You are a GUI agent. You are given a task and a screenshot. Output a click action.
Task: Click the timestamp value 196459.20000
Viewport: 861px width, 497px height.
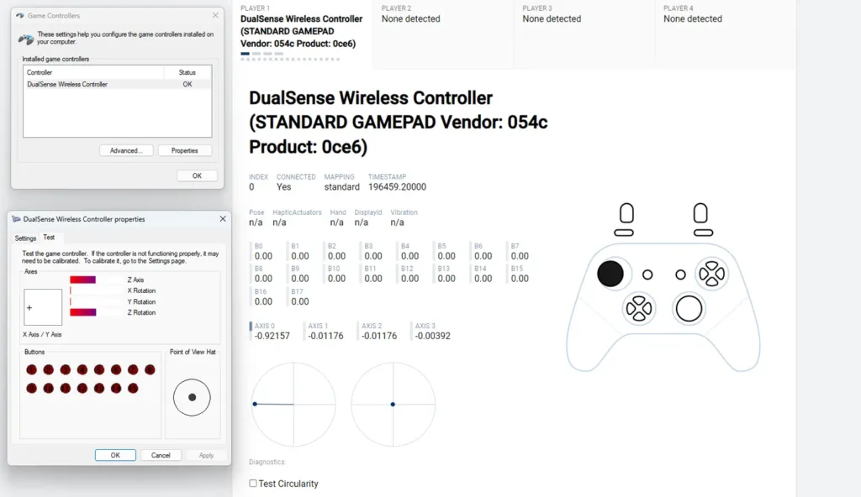coord(397,187)
